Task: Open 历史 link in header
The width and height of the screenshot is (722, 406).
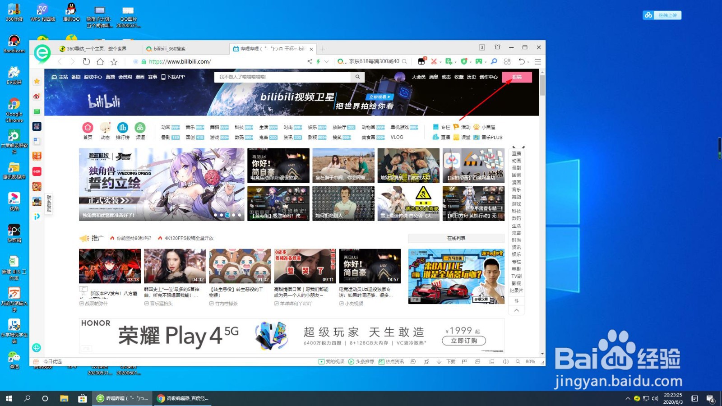Action: 471,77
